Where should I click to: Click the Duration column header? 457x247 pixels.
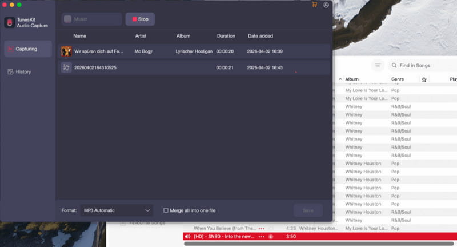pos(226,36)
